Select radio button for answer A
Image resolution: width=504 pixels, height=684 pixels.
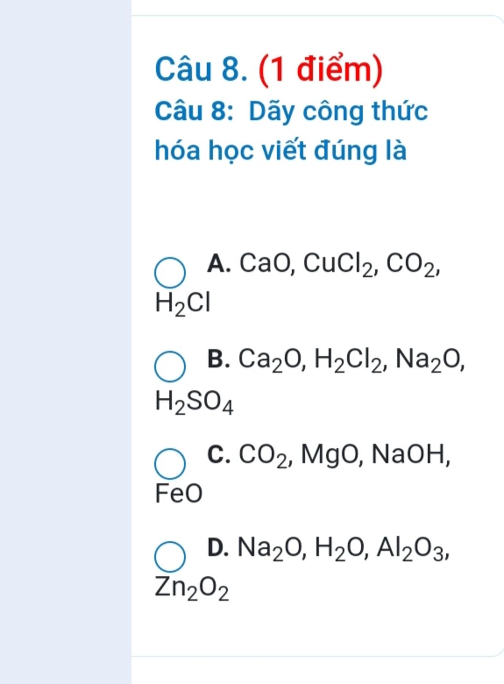pos(170,272)
